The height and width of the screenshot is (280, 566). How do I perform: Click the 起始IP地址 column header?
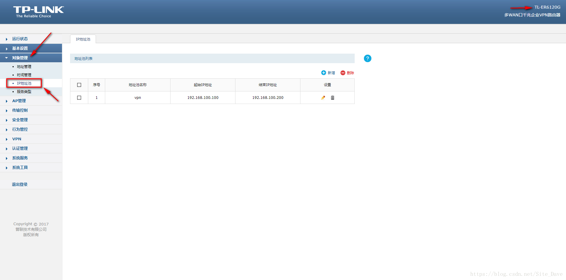pyautogui.click(x=203, y=85)
